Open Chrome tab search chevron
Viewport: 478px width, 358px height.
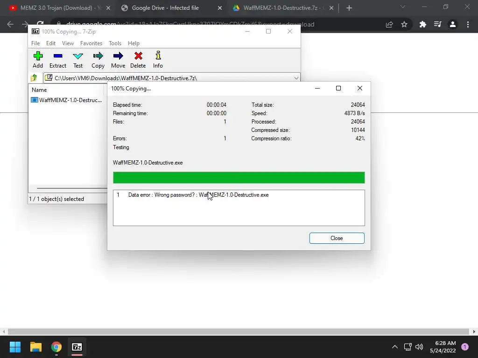pos(403,7)
